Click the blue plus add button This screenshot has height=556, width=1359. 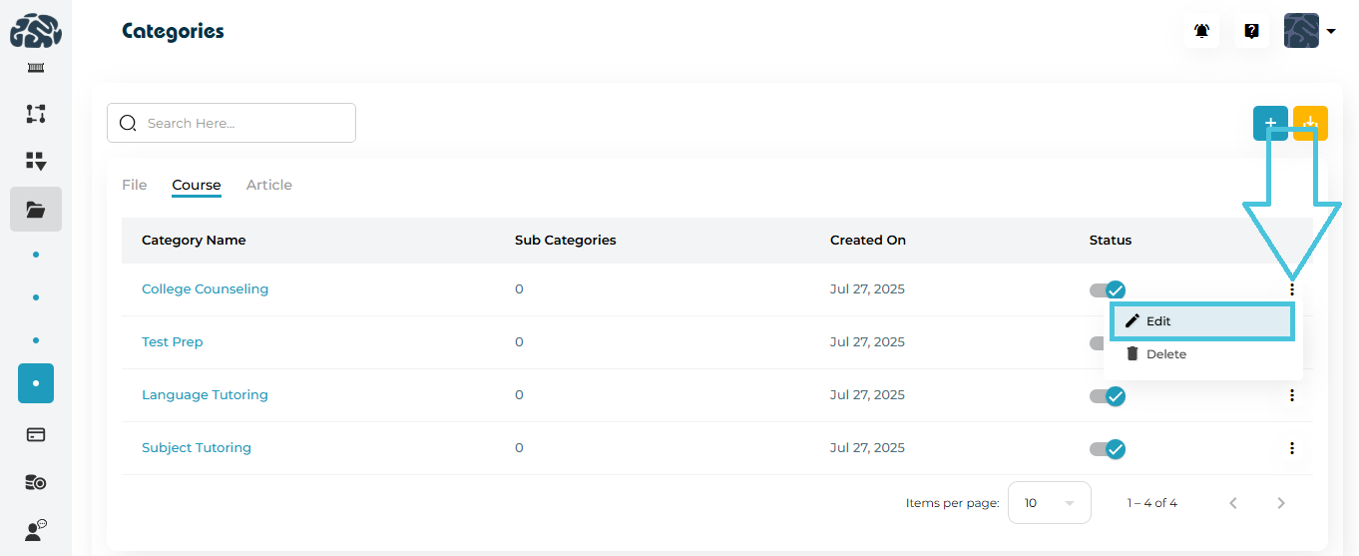point(1270,123)
